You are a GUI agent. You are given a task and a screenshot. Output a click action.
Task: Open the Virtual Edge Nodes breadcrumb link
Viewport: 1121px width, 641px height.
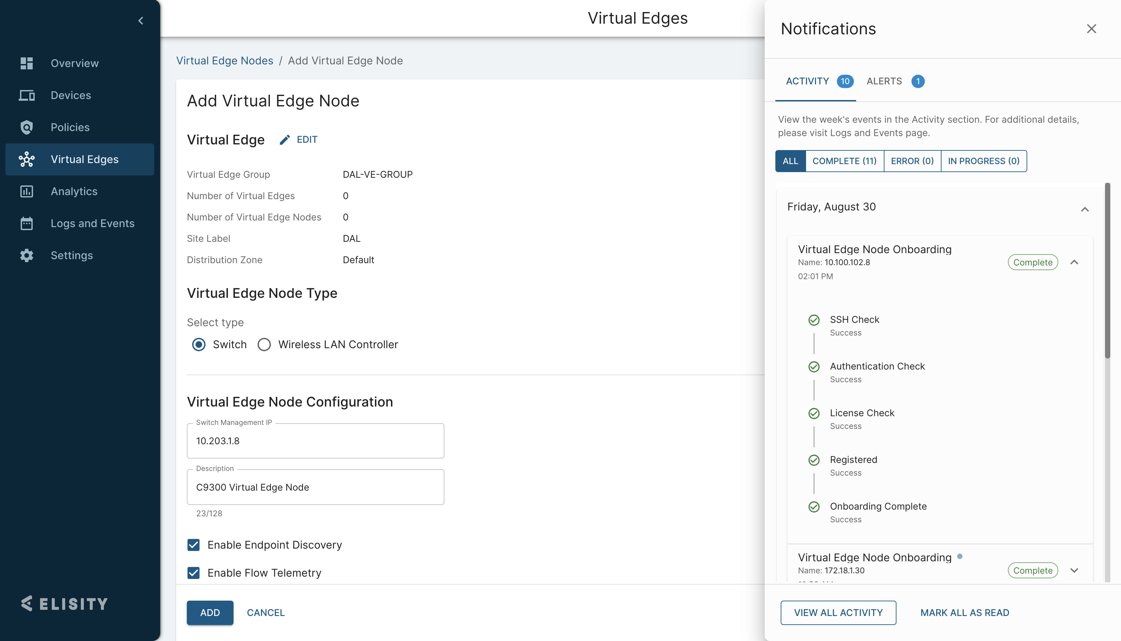[225, 61]
